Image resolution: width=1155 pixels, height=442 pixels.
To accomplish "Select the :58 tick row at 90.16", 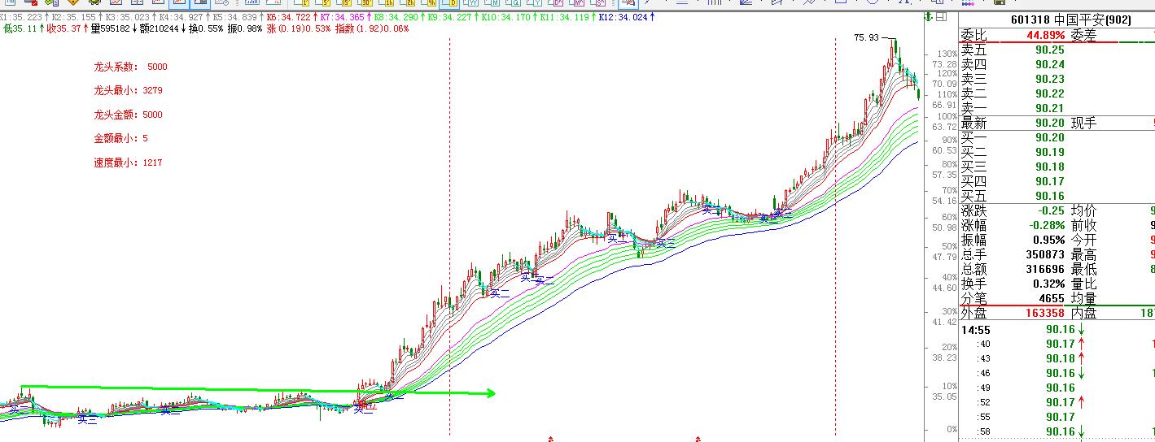I will tap(1057, 431).
